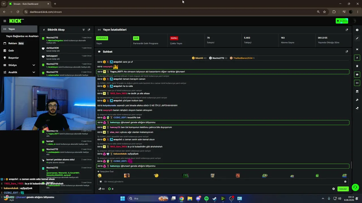Open Yayın Bağlantısı ve Anahtarı
362x203 pixels.
pos(22,36)
